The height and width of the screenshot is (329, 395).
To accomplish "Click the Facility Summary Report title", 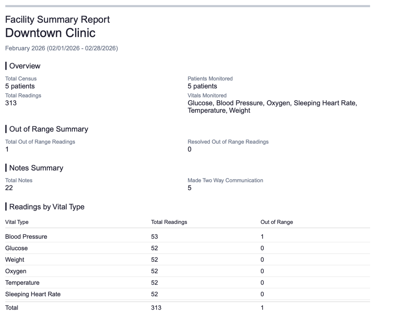I will point(58,19).
